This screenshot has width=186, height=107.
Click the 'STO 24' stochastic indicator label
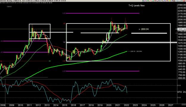[182, 92]
